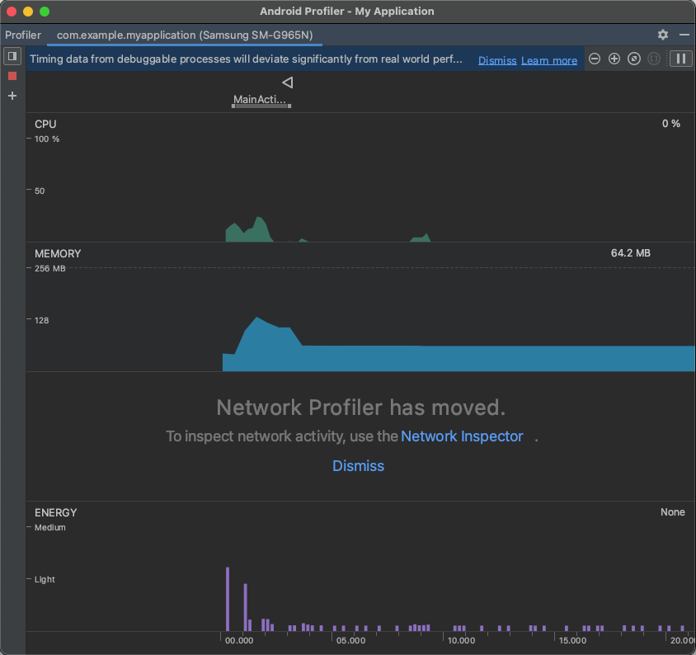This screenshot has height=655, width=696.
Task: Click the back triangle event marker
Action: 288,82
